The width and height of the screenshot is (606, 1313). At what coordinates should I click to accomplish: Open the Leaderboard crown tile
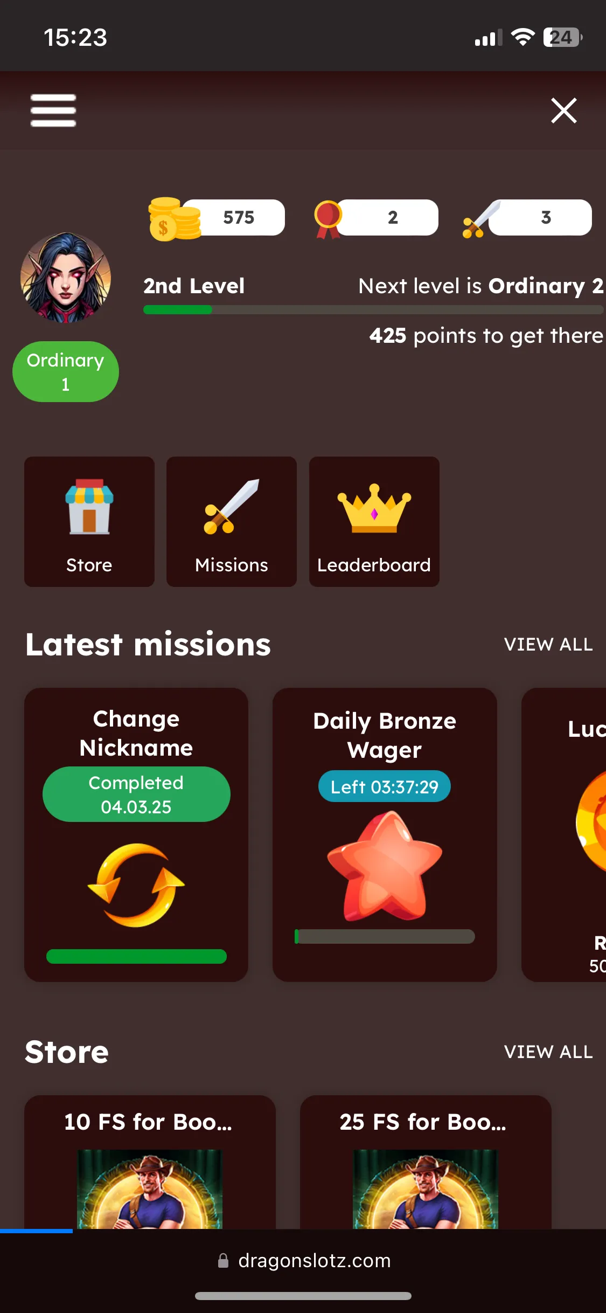[374, 522]
